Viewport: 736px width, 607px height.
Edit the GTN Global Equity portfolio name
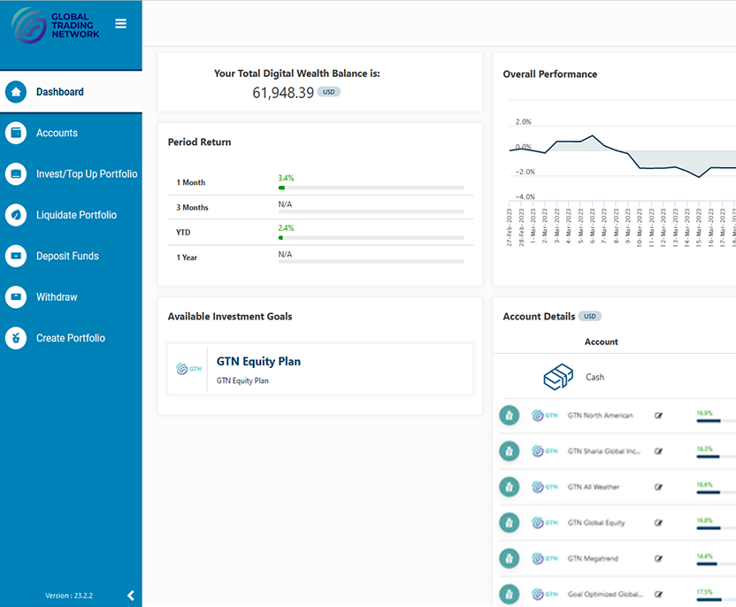click(658, 523)
